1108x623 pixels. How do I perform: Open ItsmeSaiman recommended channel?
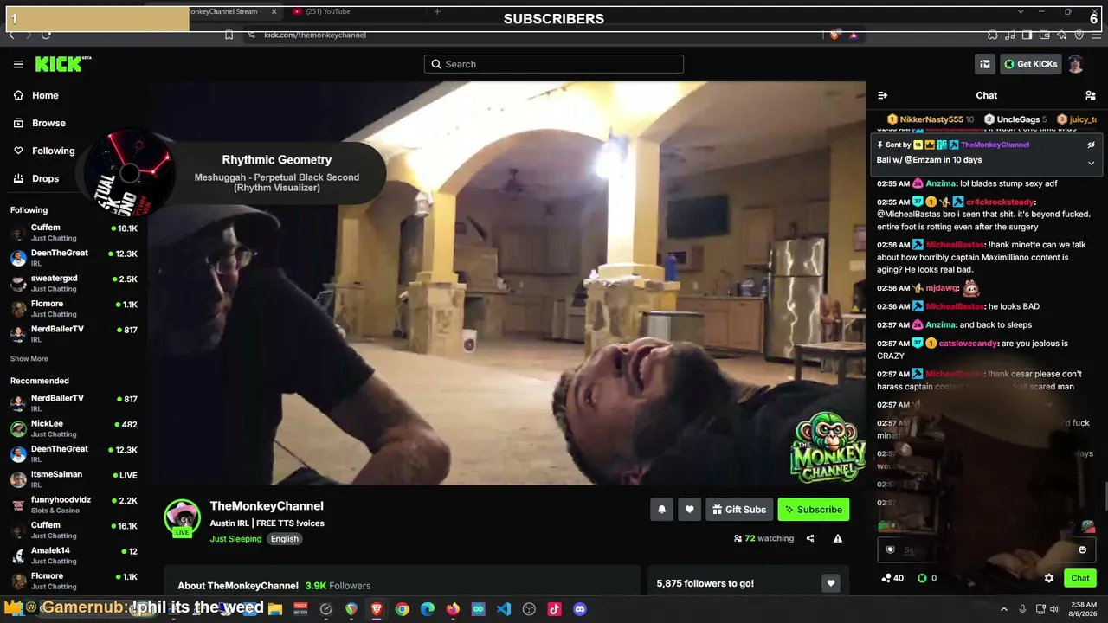(x=74, y=479)
